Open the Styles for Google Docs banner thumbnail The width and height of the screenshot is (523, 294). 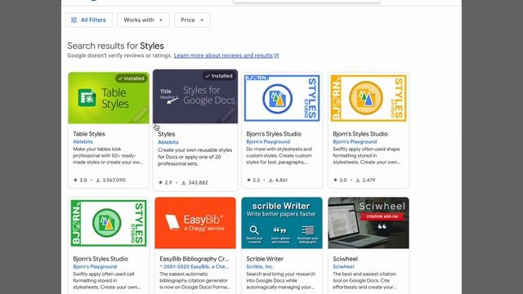click(x=195, y=96)
